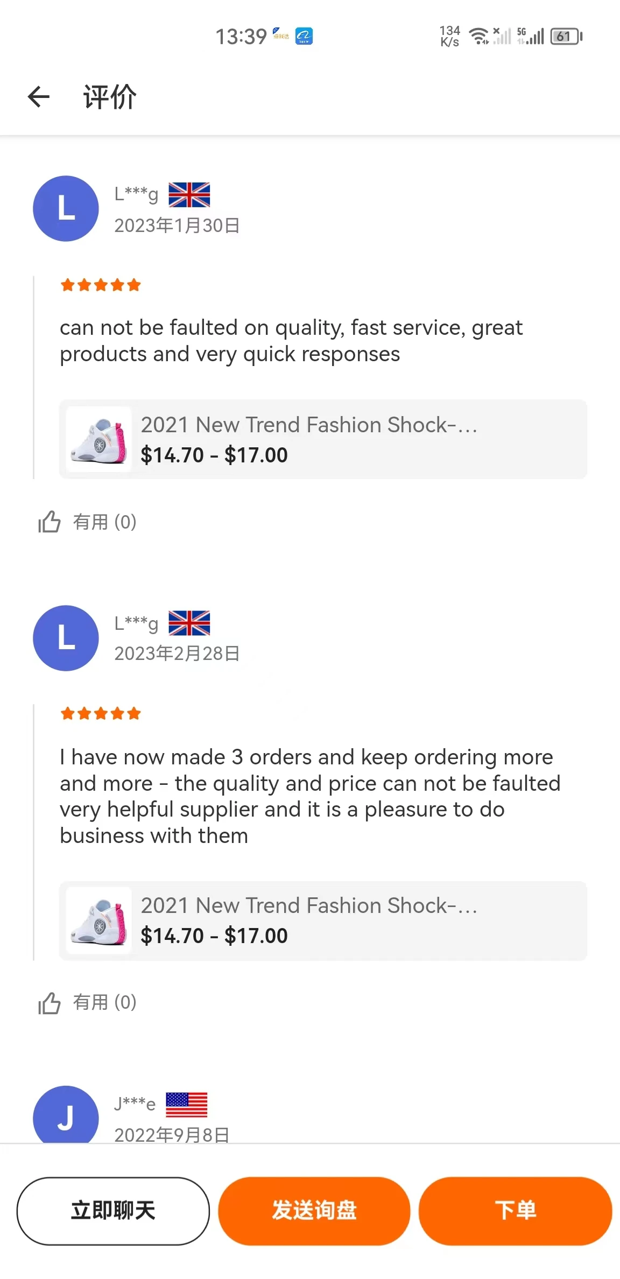Tap the J avatar of the third reviewer
The image size is (620, 1279).
pos(66,1115)
